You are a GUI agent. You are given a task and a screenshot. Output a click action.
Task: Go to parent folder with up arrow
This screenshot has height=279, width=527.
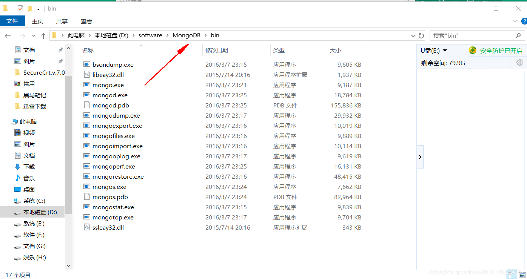click(43, 36)
